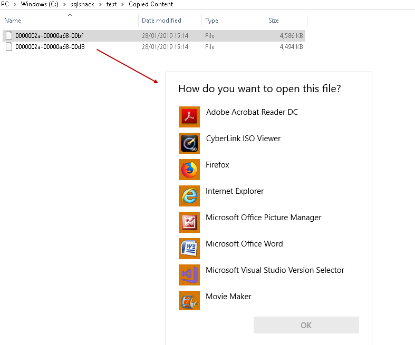Click file icon for 0000002a-00000a68-00d8
Image resolution: width=415 pixels, height=345 pixels.
(x=8, y=46)
